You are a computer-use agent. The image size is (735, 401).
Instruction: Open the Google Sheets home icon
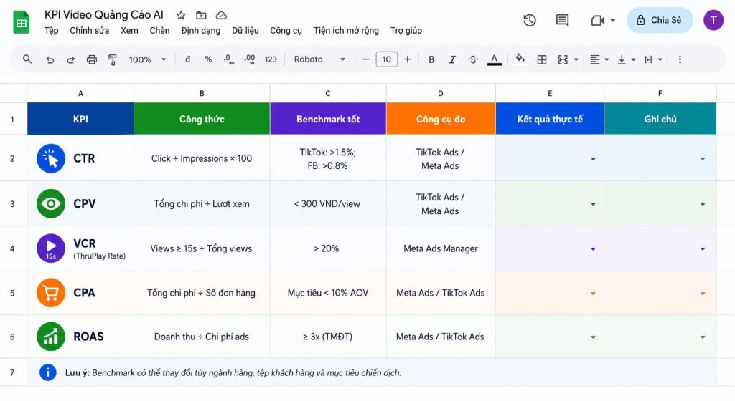click(21, 22)
